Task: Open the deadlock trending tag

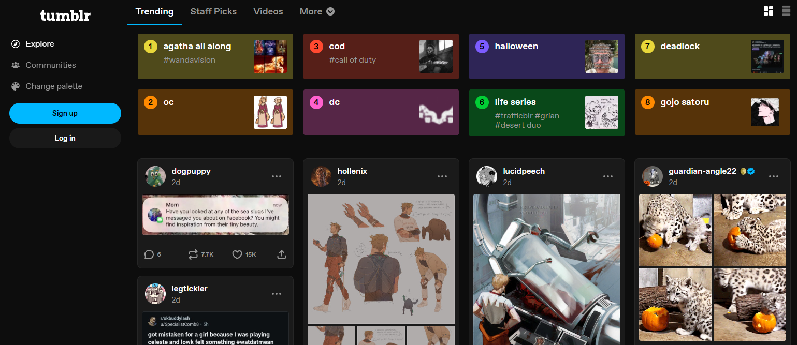Action: 713,56
